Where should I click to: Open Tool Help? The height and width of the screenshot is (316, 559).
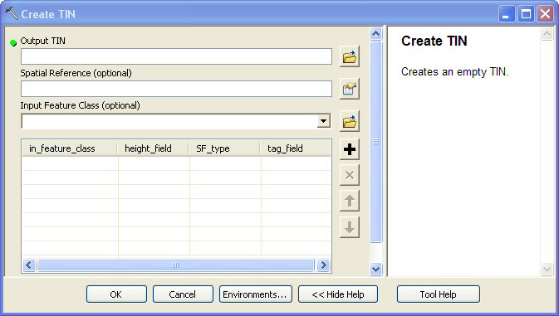coord(439,294)
